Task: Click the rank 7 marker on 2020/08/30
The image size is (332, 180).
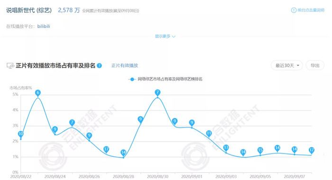Action: pos(157,92)
